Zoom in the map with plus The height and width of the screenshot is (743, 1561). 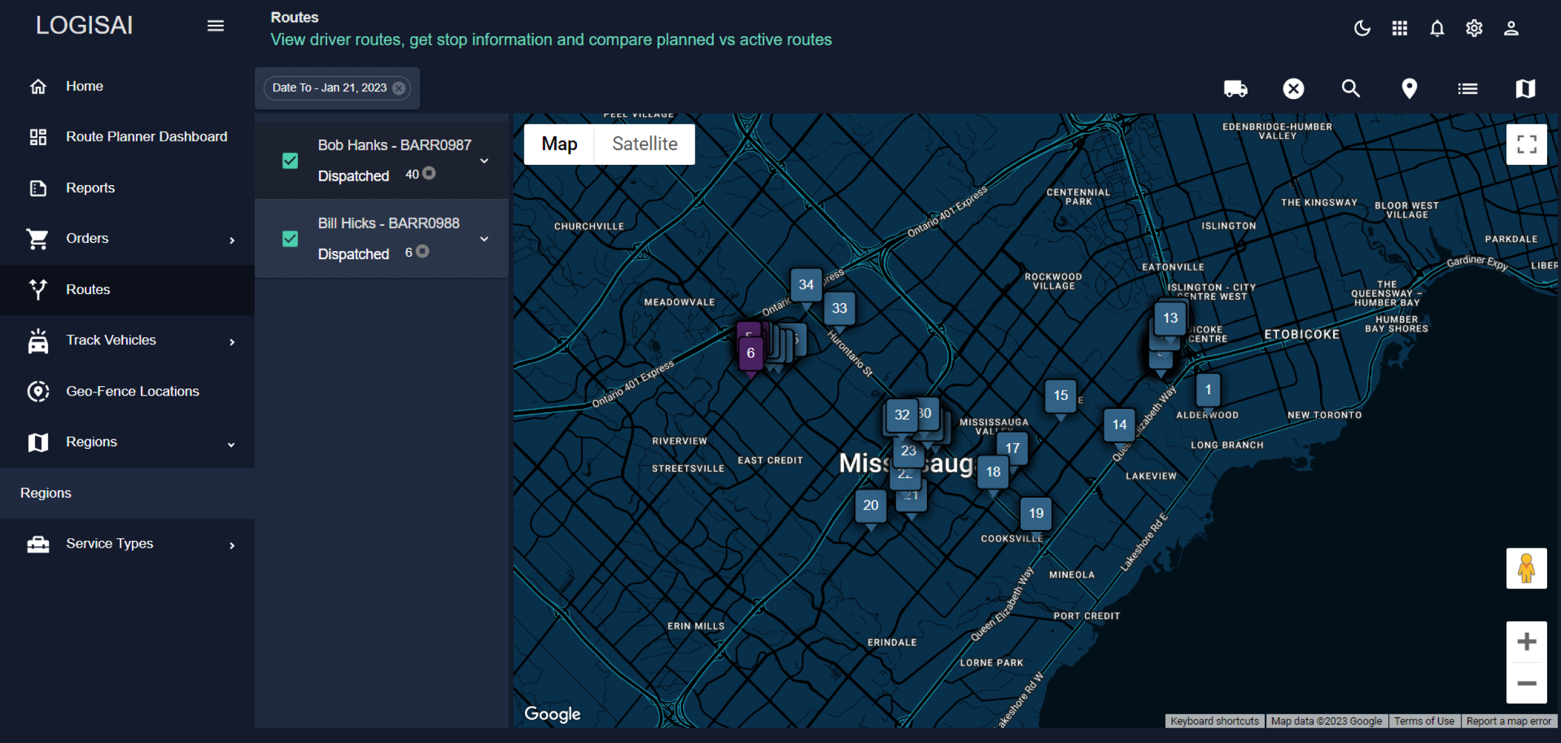coord(1526,642)
